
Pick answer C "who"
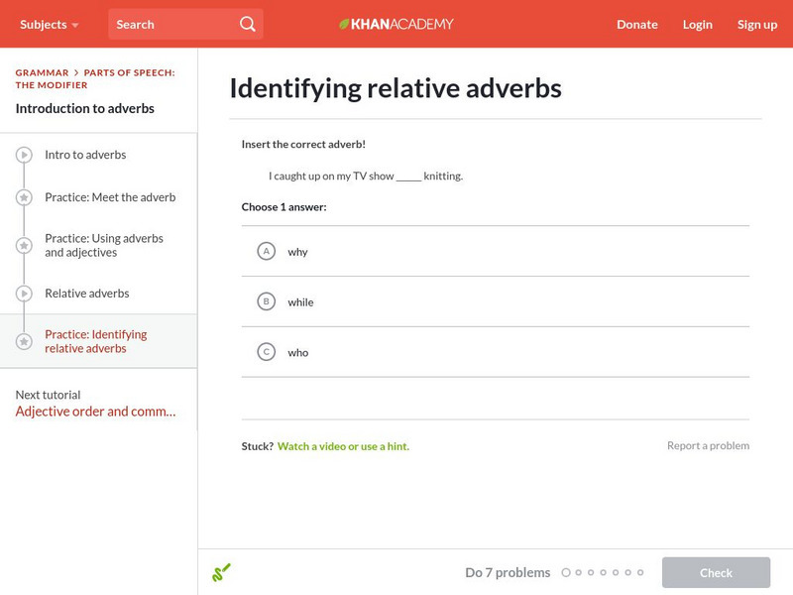(x=266, y=352)
